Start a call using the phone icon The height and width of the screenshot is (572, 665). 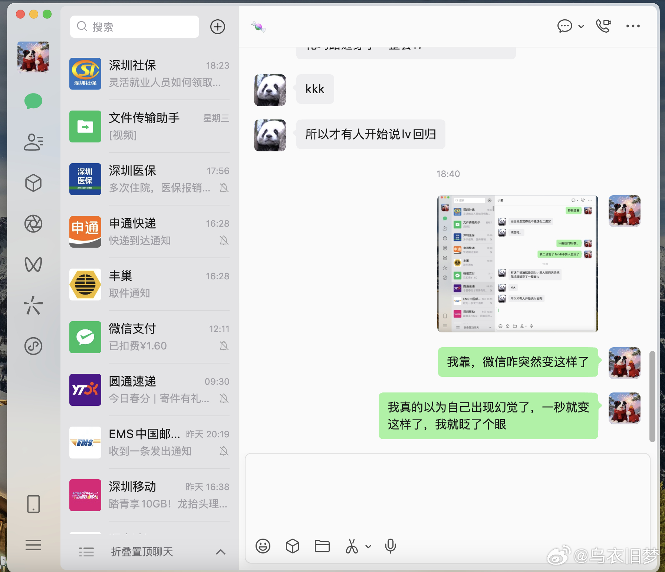coord(603,26)
